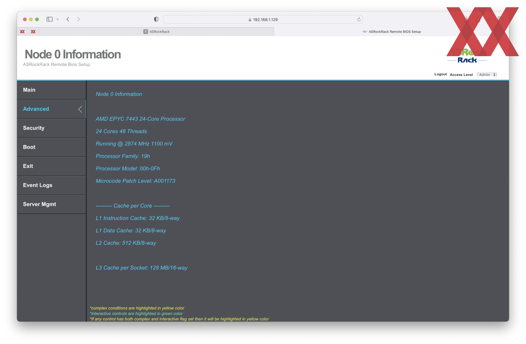Switch to ASRockRack Remote BIOS Setup tab
526x344 pixels.
click(x=392, y=32)
